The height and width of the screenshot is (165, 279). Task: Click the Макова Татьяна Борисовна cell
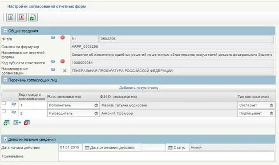[x=168, y=105]
